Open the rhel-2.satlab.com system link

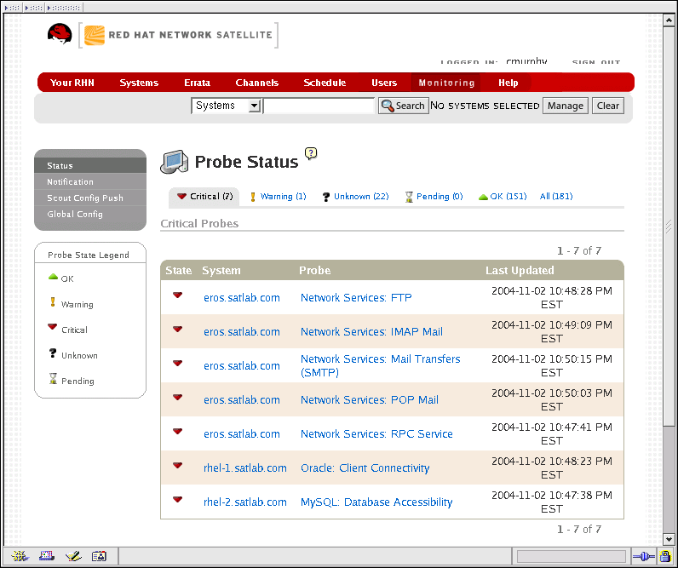(245, 502)
